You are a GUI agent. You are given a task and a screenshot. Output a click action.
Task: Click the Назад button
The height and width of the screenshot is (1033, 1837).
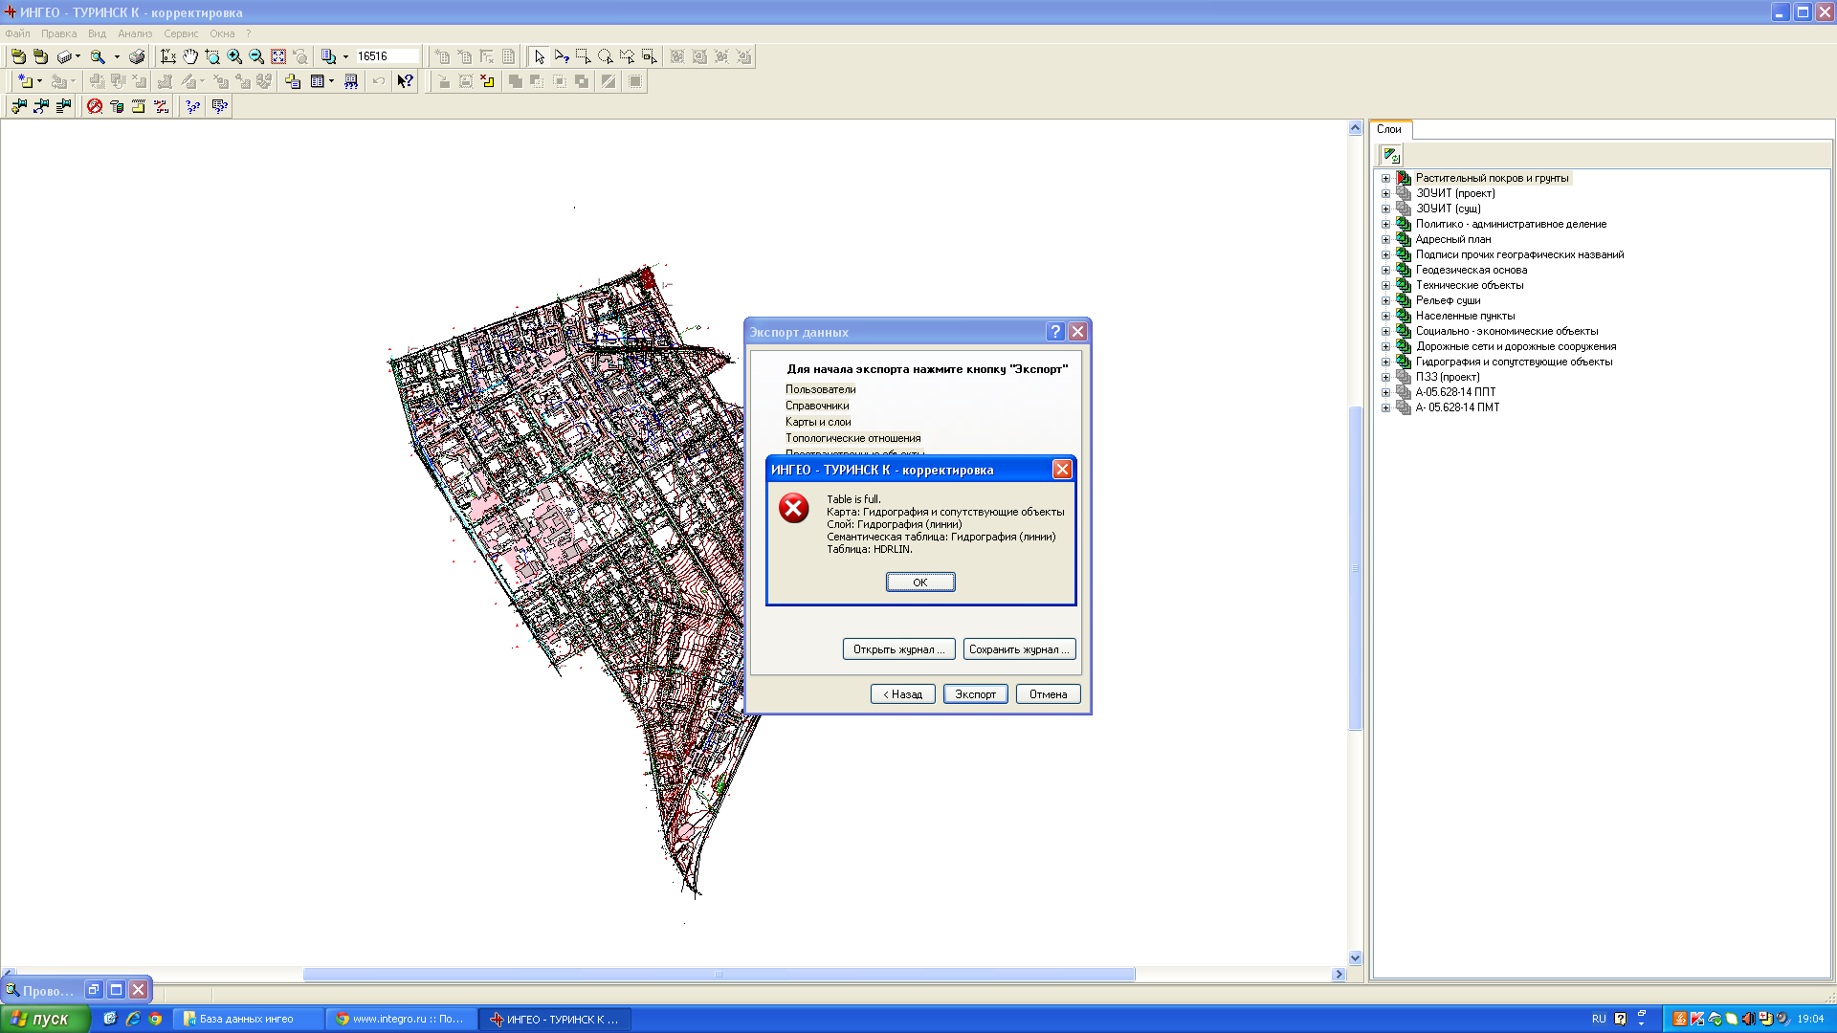point(903,694)
